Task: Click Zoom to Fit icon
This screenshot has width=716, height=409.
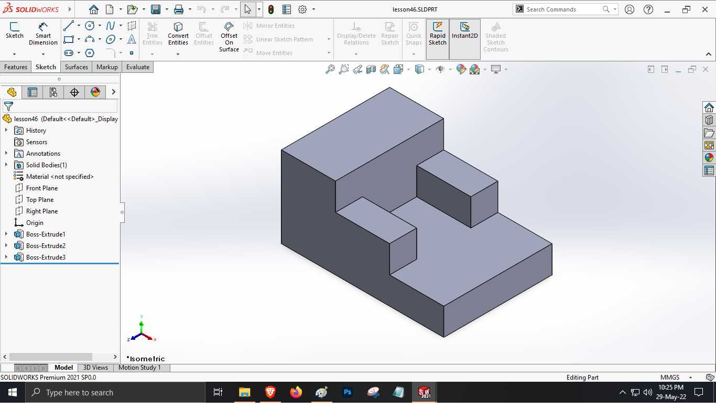Action: click(x=330, y=69)
